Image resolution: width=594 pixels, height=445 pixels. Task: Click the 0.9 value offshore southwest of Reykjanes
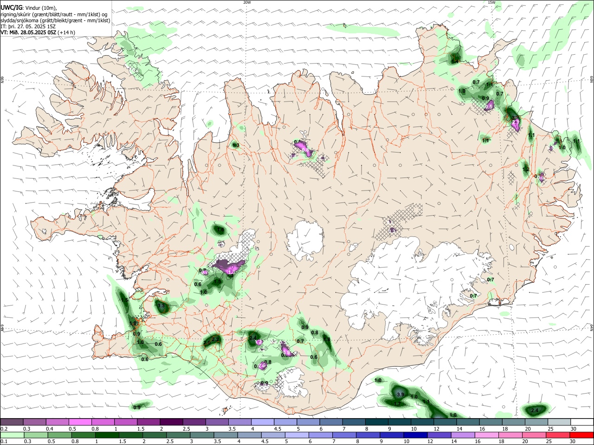[x=137, y=407]
